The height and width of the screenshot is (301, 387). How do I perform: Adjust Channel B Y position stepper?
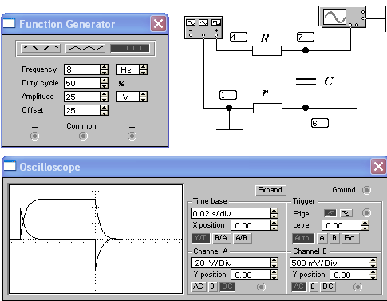coord(373,275)
